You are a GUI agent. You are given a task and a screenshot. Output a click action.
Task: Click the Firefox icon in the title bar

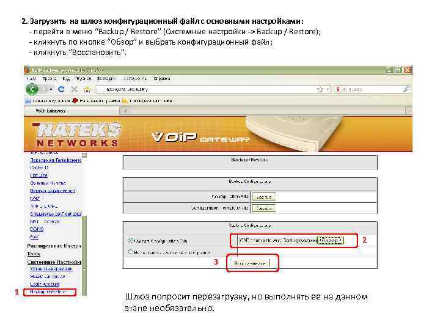28,70
